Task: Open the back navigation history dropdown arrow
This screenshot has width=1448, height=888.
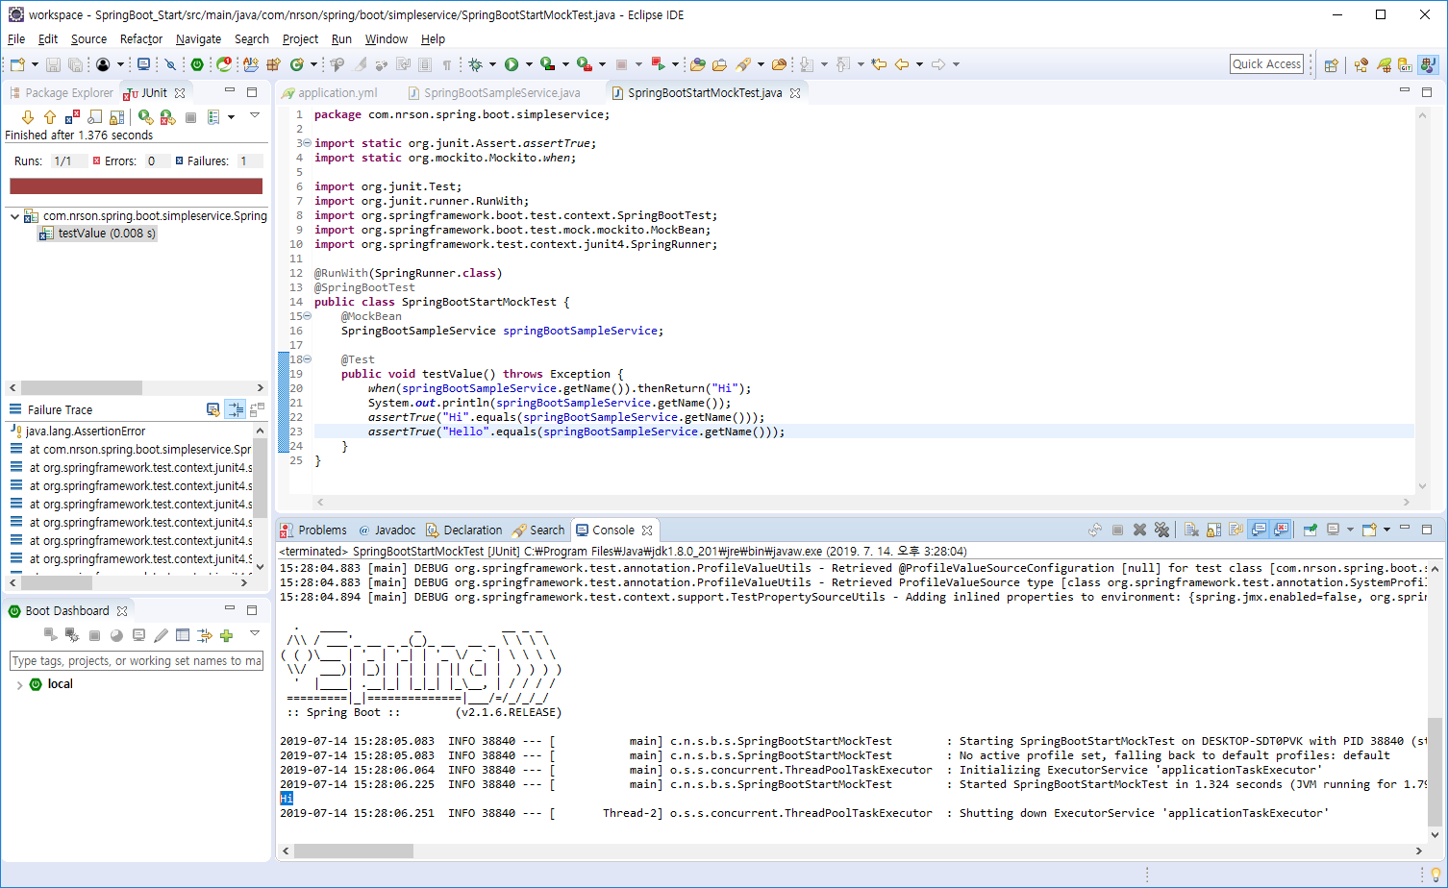Action: (919, 64)
